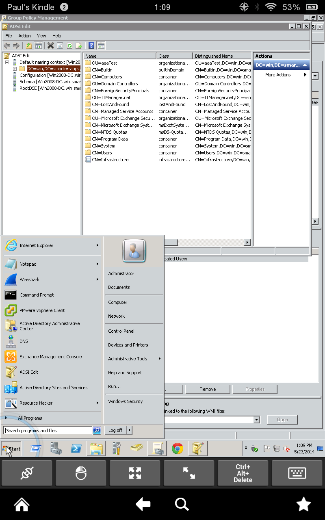Click the Search programs and files box
Viewport: 325px width, 520px height.
pyautogui.click(x=48, y=430)
